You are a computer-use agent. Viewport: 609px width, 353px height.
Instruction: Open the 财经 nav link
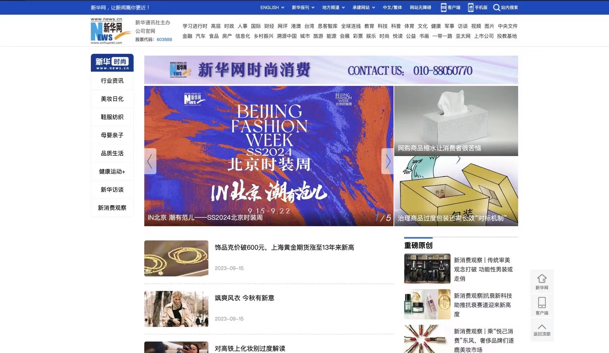pos(269,26)
